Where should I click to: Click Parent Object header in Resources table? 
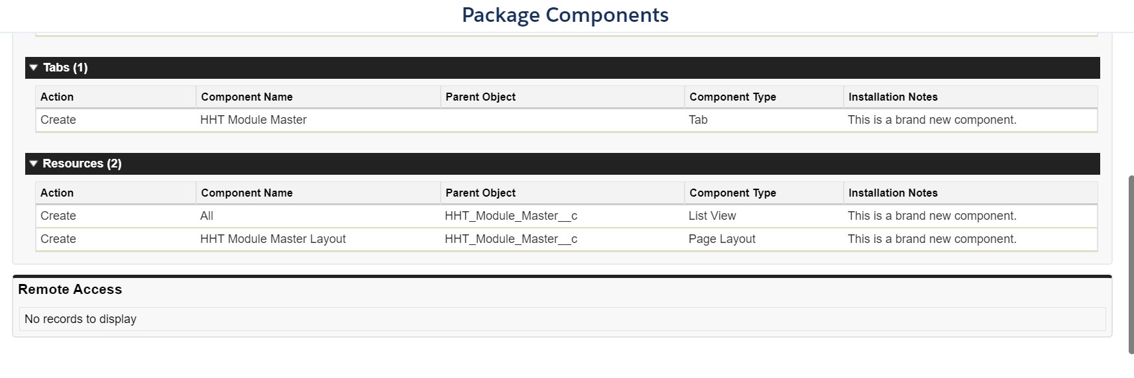(480, 193)
